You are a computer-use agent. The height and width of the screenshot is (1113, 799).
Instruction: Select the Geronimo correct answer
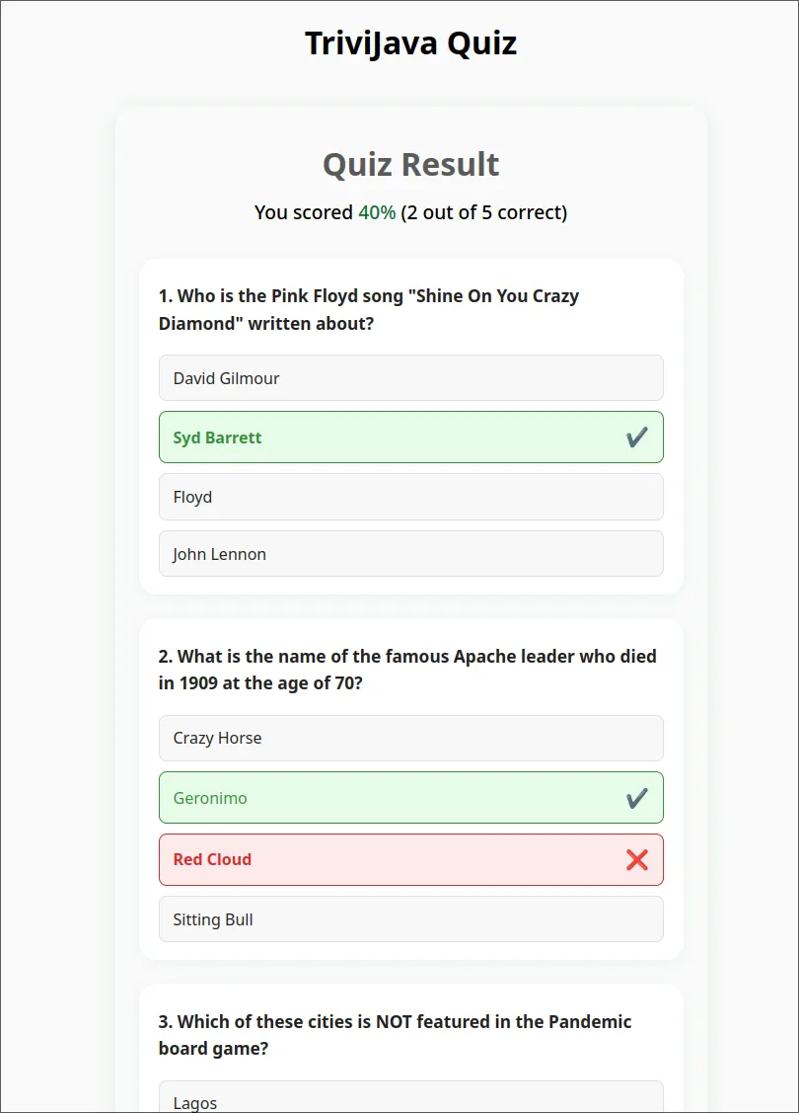tap(410, 797)
